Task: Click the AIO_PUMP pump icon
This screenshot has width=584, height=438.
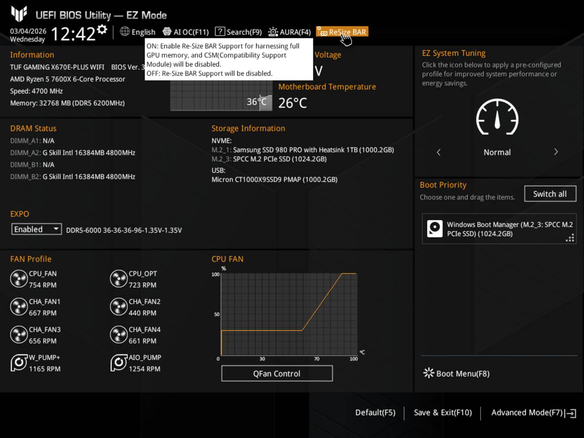Action: tap(118, 363)
